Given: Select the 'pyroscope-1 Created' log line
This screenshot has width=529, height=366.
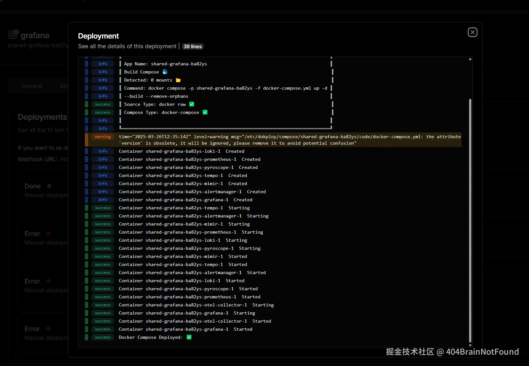Looking at the screenshot, I should 188,167.
